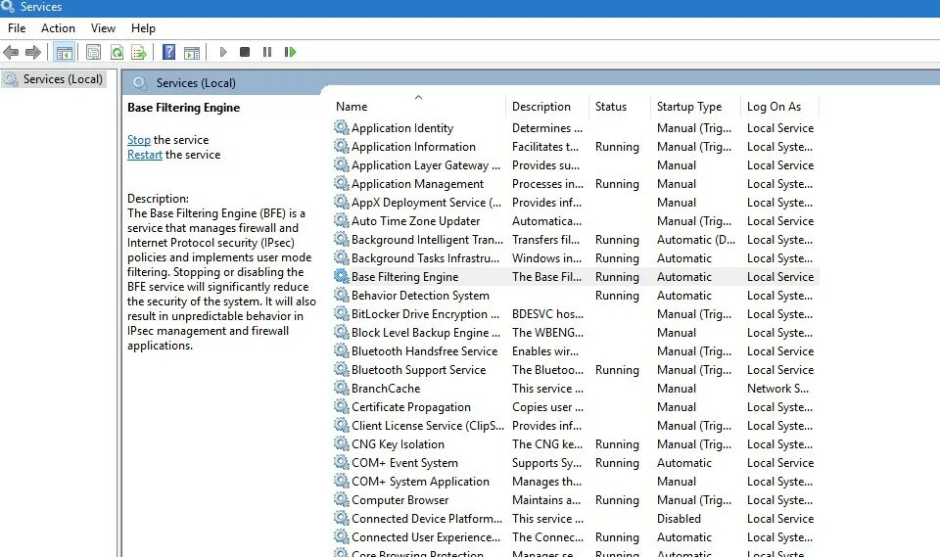940x557 pixels.
Task: Click gear icon of CNG Key Isolation
Action: coord(341,443)
